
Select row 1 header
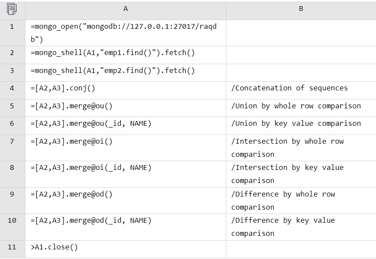coord(12,33)
